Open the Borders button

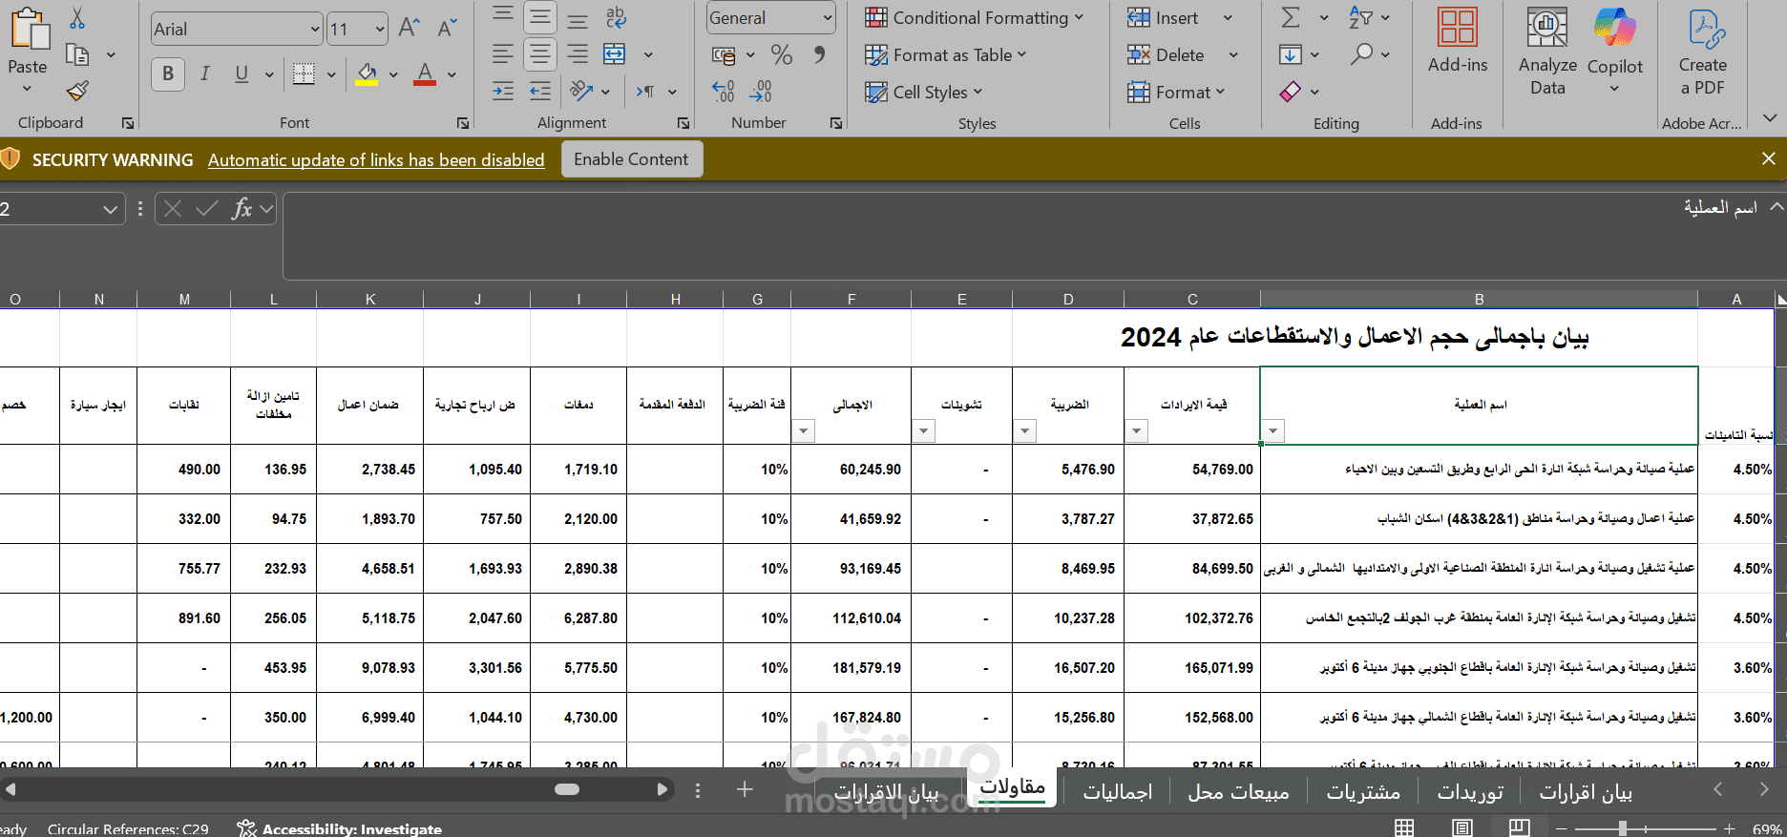(304, 73)
